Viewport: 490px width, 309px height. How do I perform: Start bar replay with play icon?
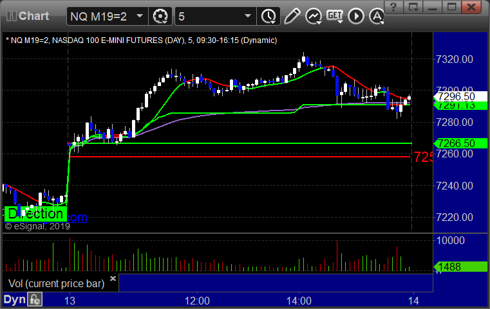(356, 16)
